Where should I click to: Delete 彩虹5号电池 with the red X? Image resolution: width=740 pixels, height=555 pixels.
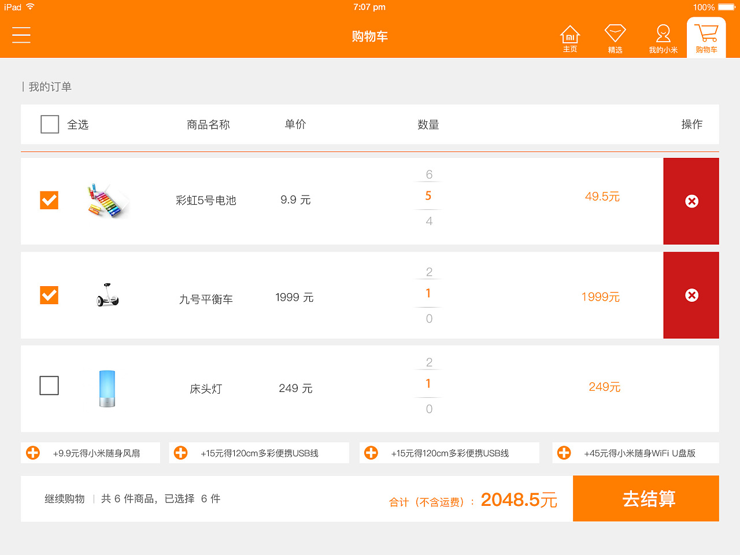click(x=691, y=201)
